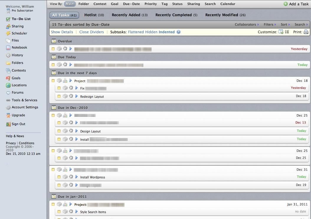311x219 pixels.
Task: Click the Show Details link
Action: pos(62,32)
